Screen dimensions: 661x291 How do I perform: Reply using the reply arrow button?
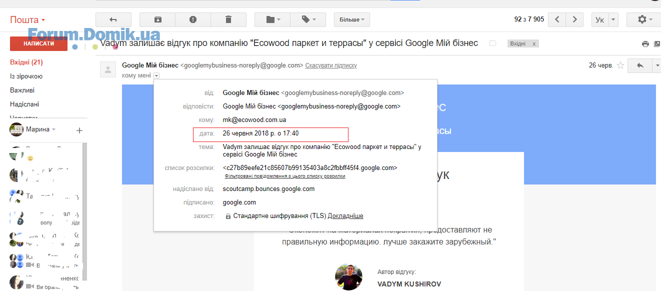640,65
